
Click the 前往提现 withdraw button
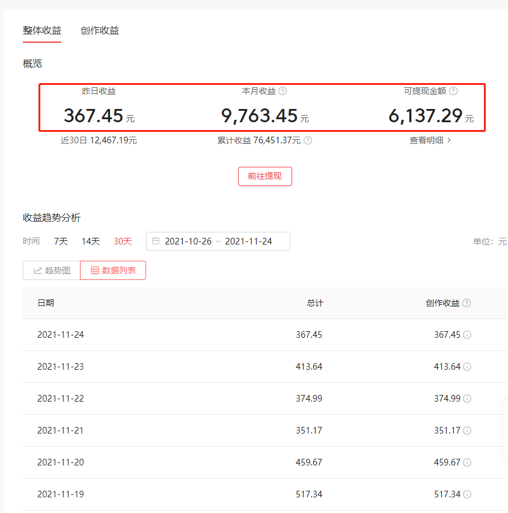point(265,176)
